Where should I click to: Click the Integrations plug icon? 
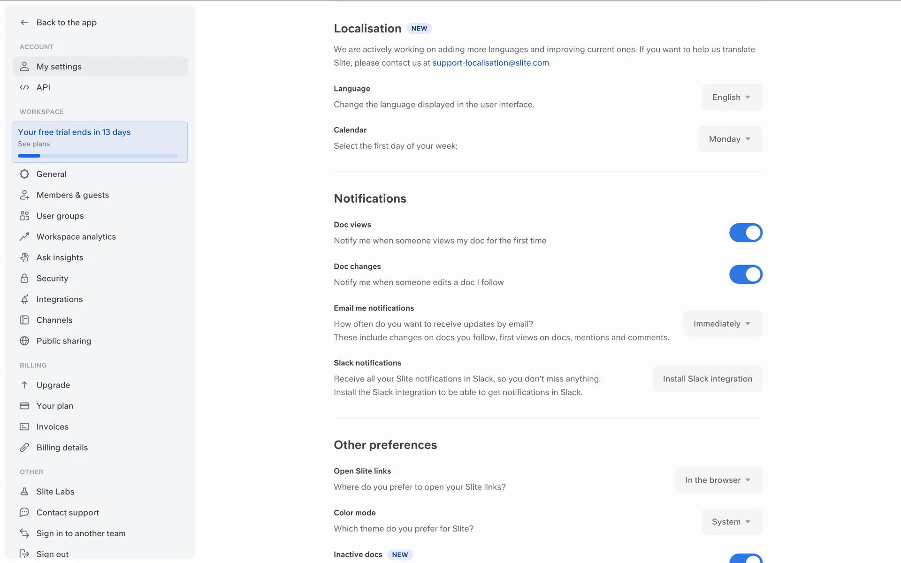24,299
